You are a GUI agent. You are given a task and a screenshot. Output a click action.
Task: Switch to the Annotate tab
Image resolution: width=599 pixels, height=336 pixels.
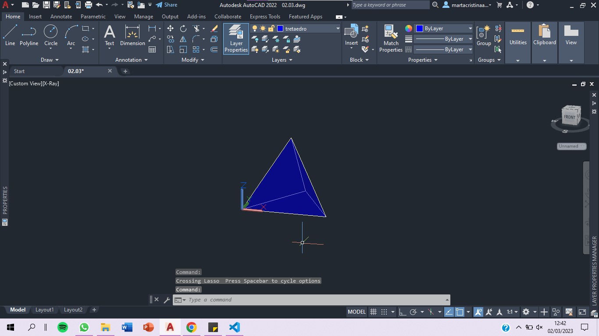click(x=61, y=17)
